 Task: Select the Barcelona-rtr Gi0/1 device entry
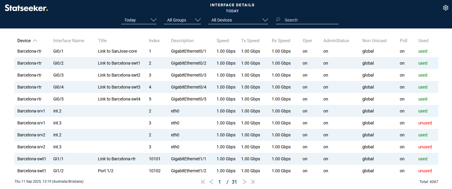tap(29, 51)
